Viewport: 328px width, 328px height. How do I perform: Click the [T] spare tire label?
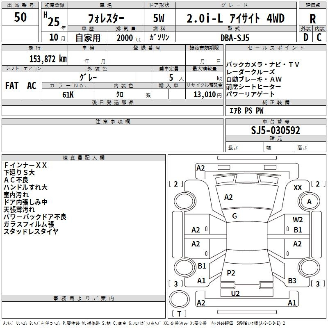coord(179,314)
